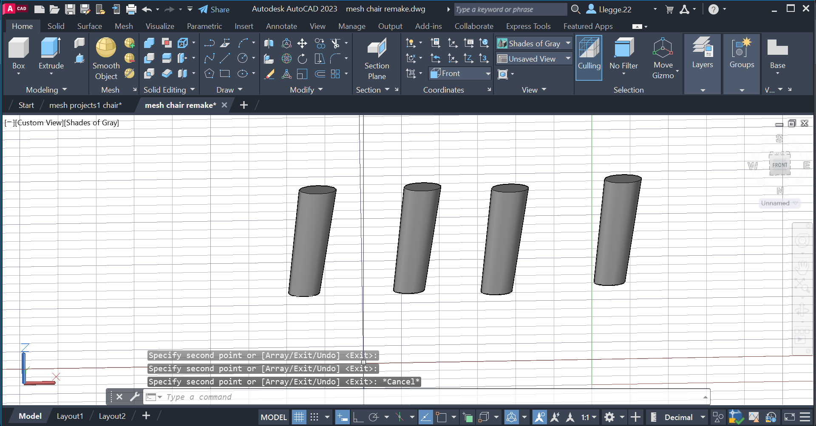
Task: Click the Smooth Object mesh tool
Action: pos(106,59)
